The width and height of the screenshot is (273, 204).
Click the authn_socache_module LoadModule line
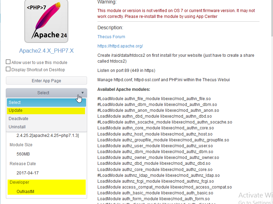pos(165,122)
